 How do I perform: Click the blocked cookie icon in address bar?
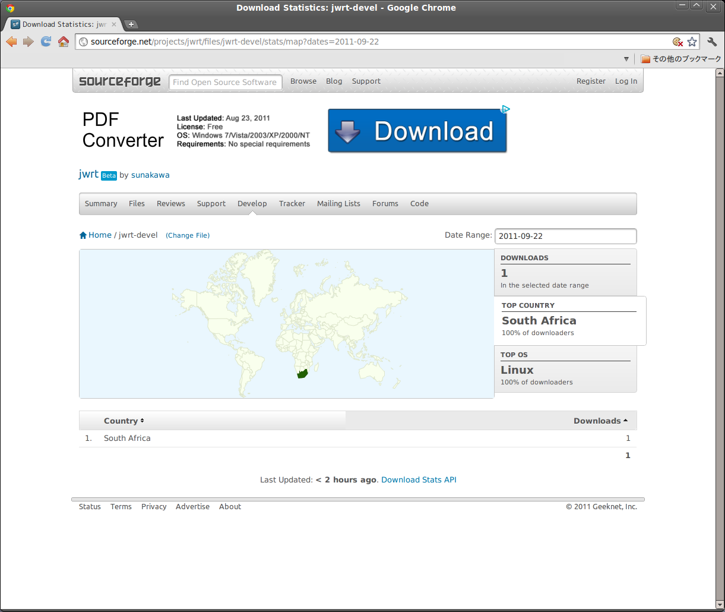click(x=677, y=42)
